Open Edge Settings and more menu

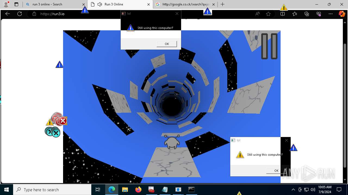tap(331, 14)
